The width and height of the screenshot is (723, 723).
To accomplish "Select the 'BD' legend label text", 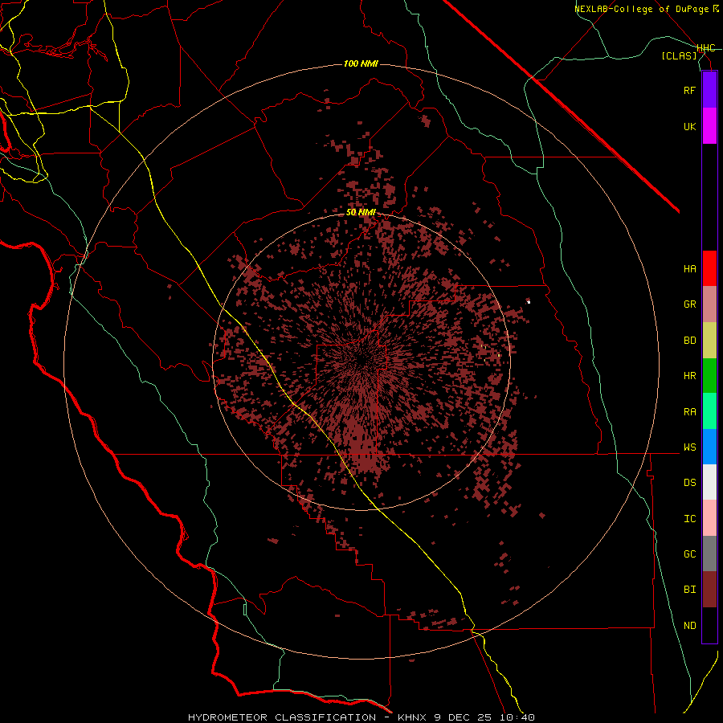I will pyautogui.click(x=689, y=341).
